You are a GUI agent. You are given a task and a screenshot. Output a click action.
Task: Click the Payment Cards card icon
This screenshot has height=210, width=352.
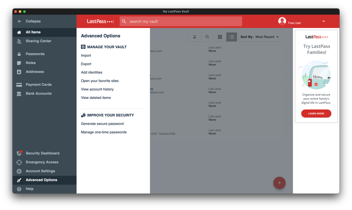click(x=19, y=85)
